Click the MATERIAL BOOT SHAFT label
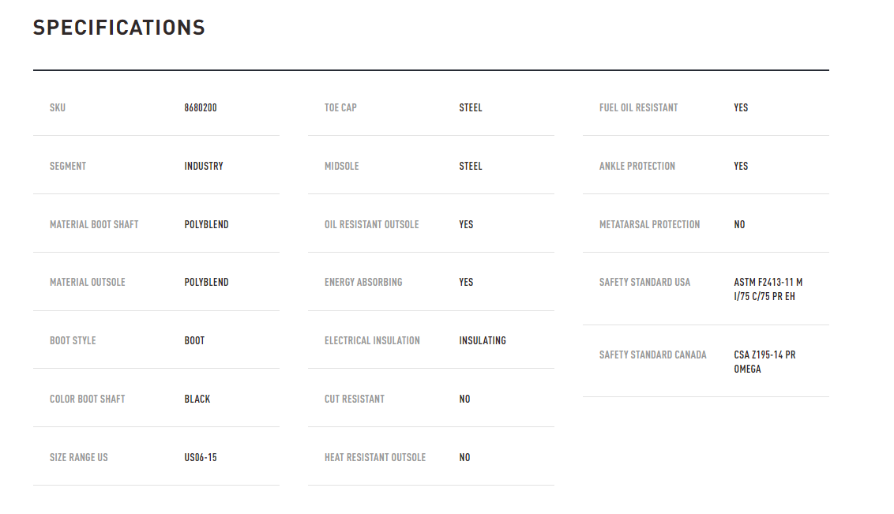This screenshot has width=894, height=514. click(94, 224)
